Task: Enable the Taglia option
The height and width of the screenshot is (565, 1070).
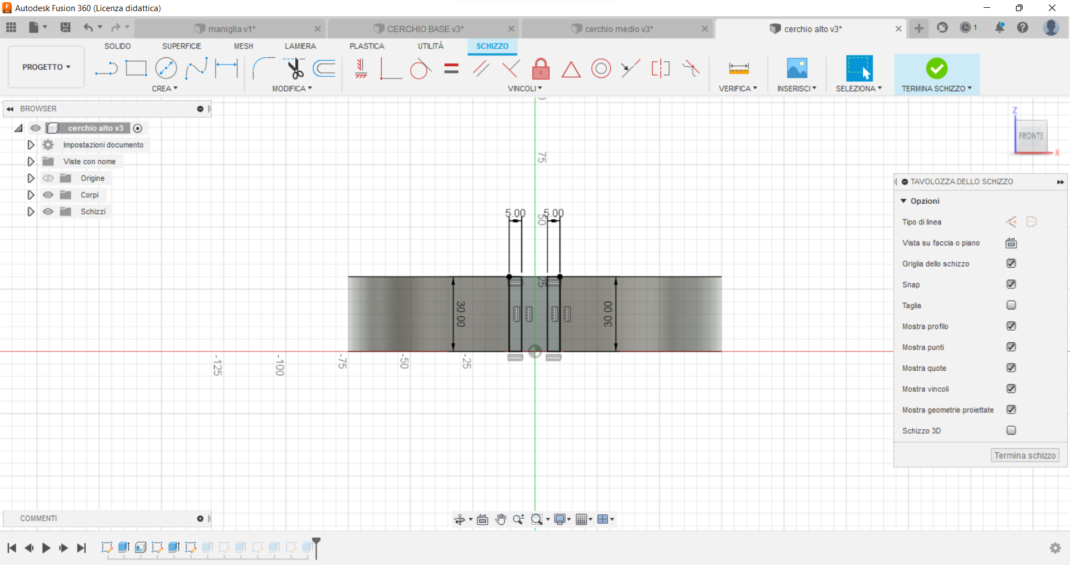Action: coord(1011,305)
